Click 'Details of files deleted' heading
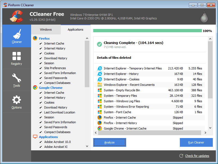Image resolution: width=218 pixels, height=164 pixels. point(114,58)
